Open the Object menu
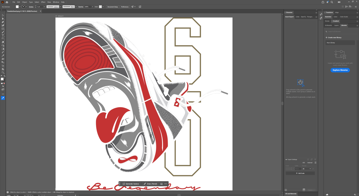Screen dimensions: 359x196 click(x=24, y=2)
